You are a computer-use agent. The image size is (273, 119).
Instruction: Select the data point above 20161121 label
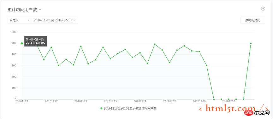pos(81,46)
